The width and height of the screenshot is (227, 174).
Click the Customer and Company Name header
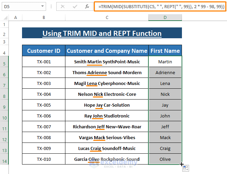(107, 51)
